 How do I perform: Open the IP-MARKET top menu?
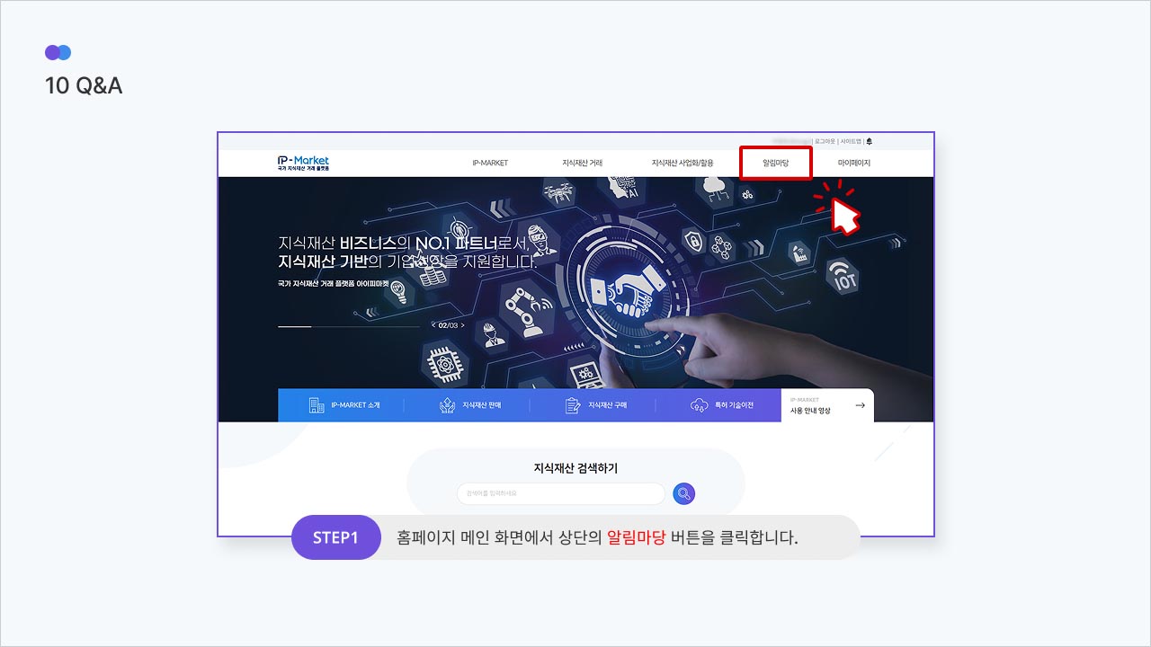490,164
